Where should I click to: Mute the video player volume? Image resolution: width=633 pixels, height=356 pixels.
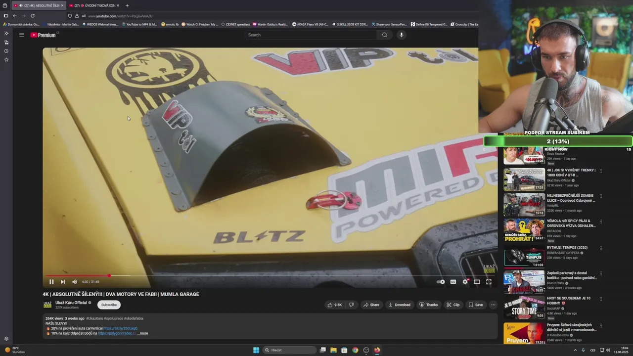[75, 282]
